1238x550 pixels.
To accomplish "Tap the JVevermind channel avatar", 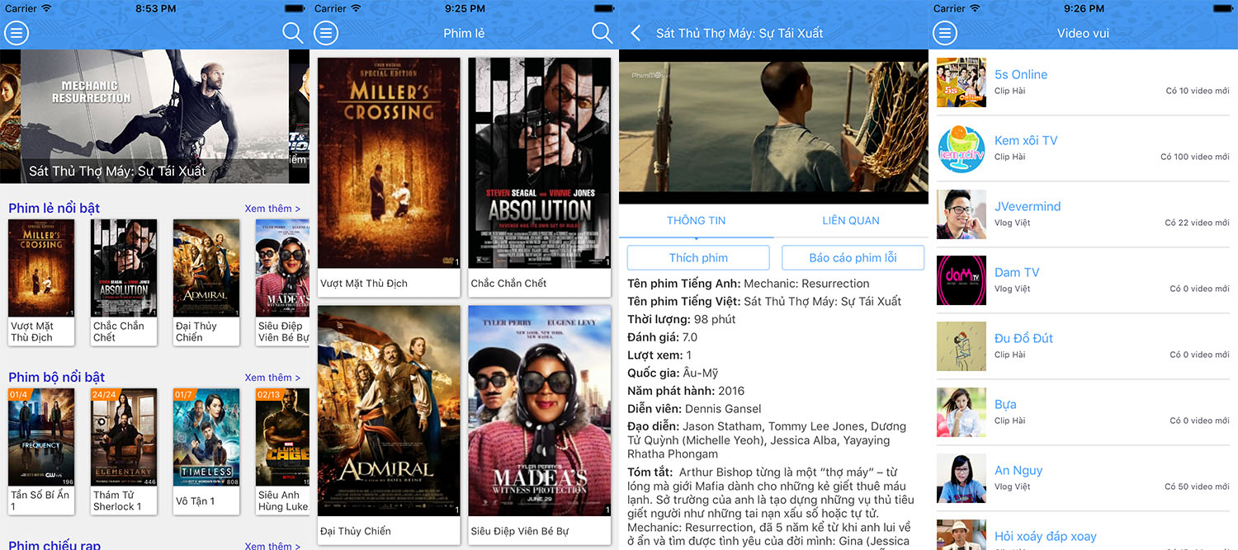I will [x=962, y=214].
